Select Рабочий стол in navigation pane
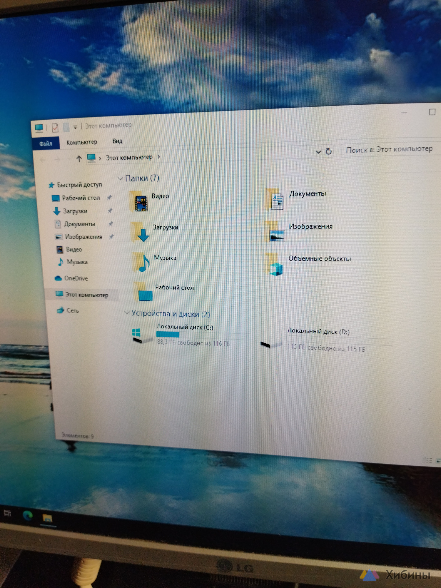The image size is (441, 588). tap(81, 198)
